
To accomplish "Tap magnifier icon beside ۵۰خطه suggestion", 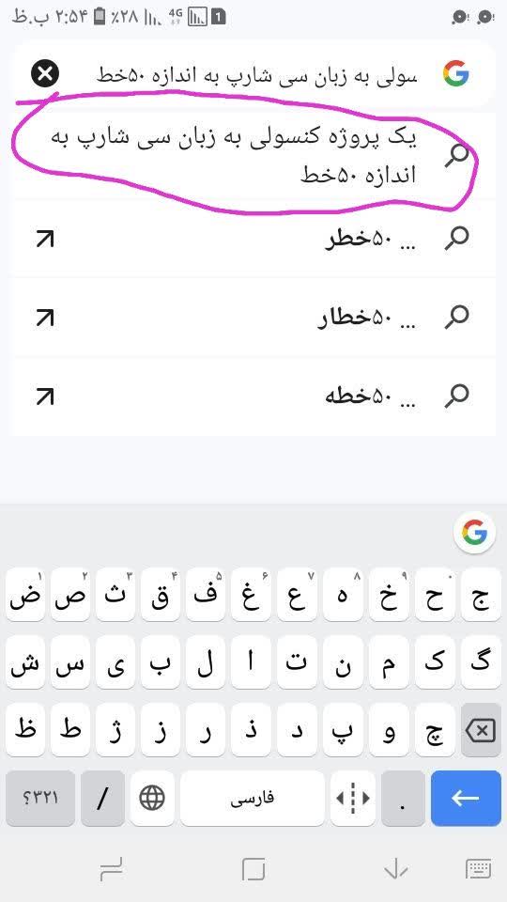I will pyautogui.click(x=457, y=396).
